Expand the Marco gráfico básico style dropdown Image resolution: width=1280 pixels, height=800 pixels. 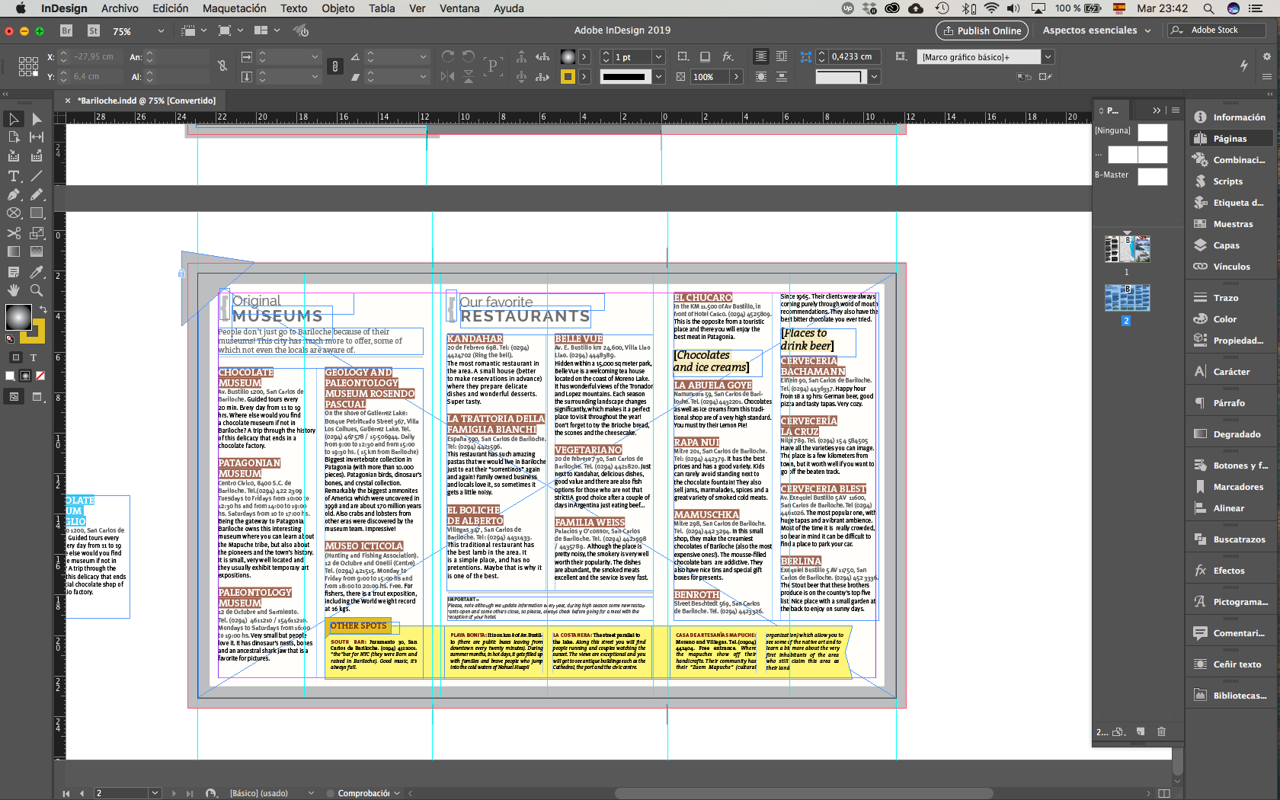[1048, 57]
